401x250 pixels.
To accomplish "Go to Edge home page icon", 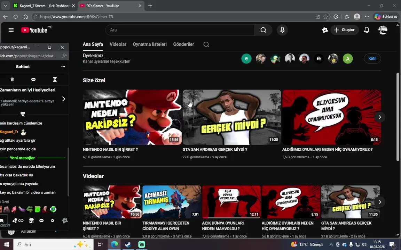I will pyautogui.click(x=25, y=17).
